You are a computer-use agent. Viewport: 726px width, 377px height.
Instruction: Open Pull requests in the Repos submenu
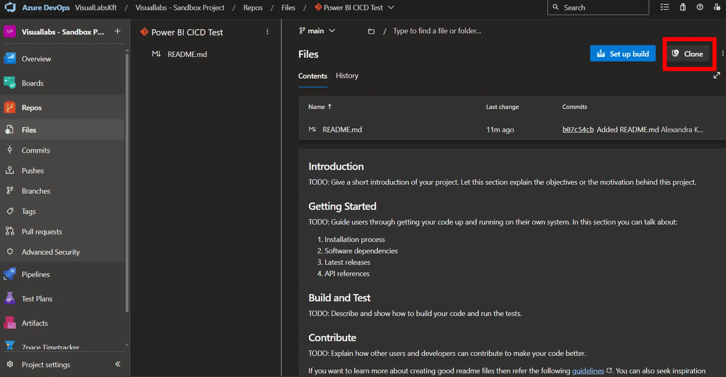[x=62, y=231]
